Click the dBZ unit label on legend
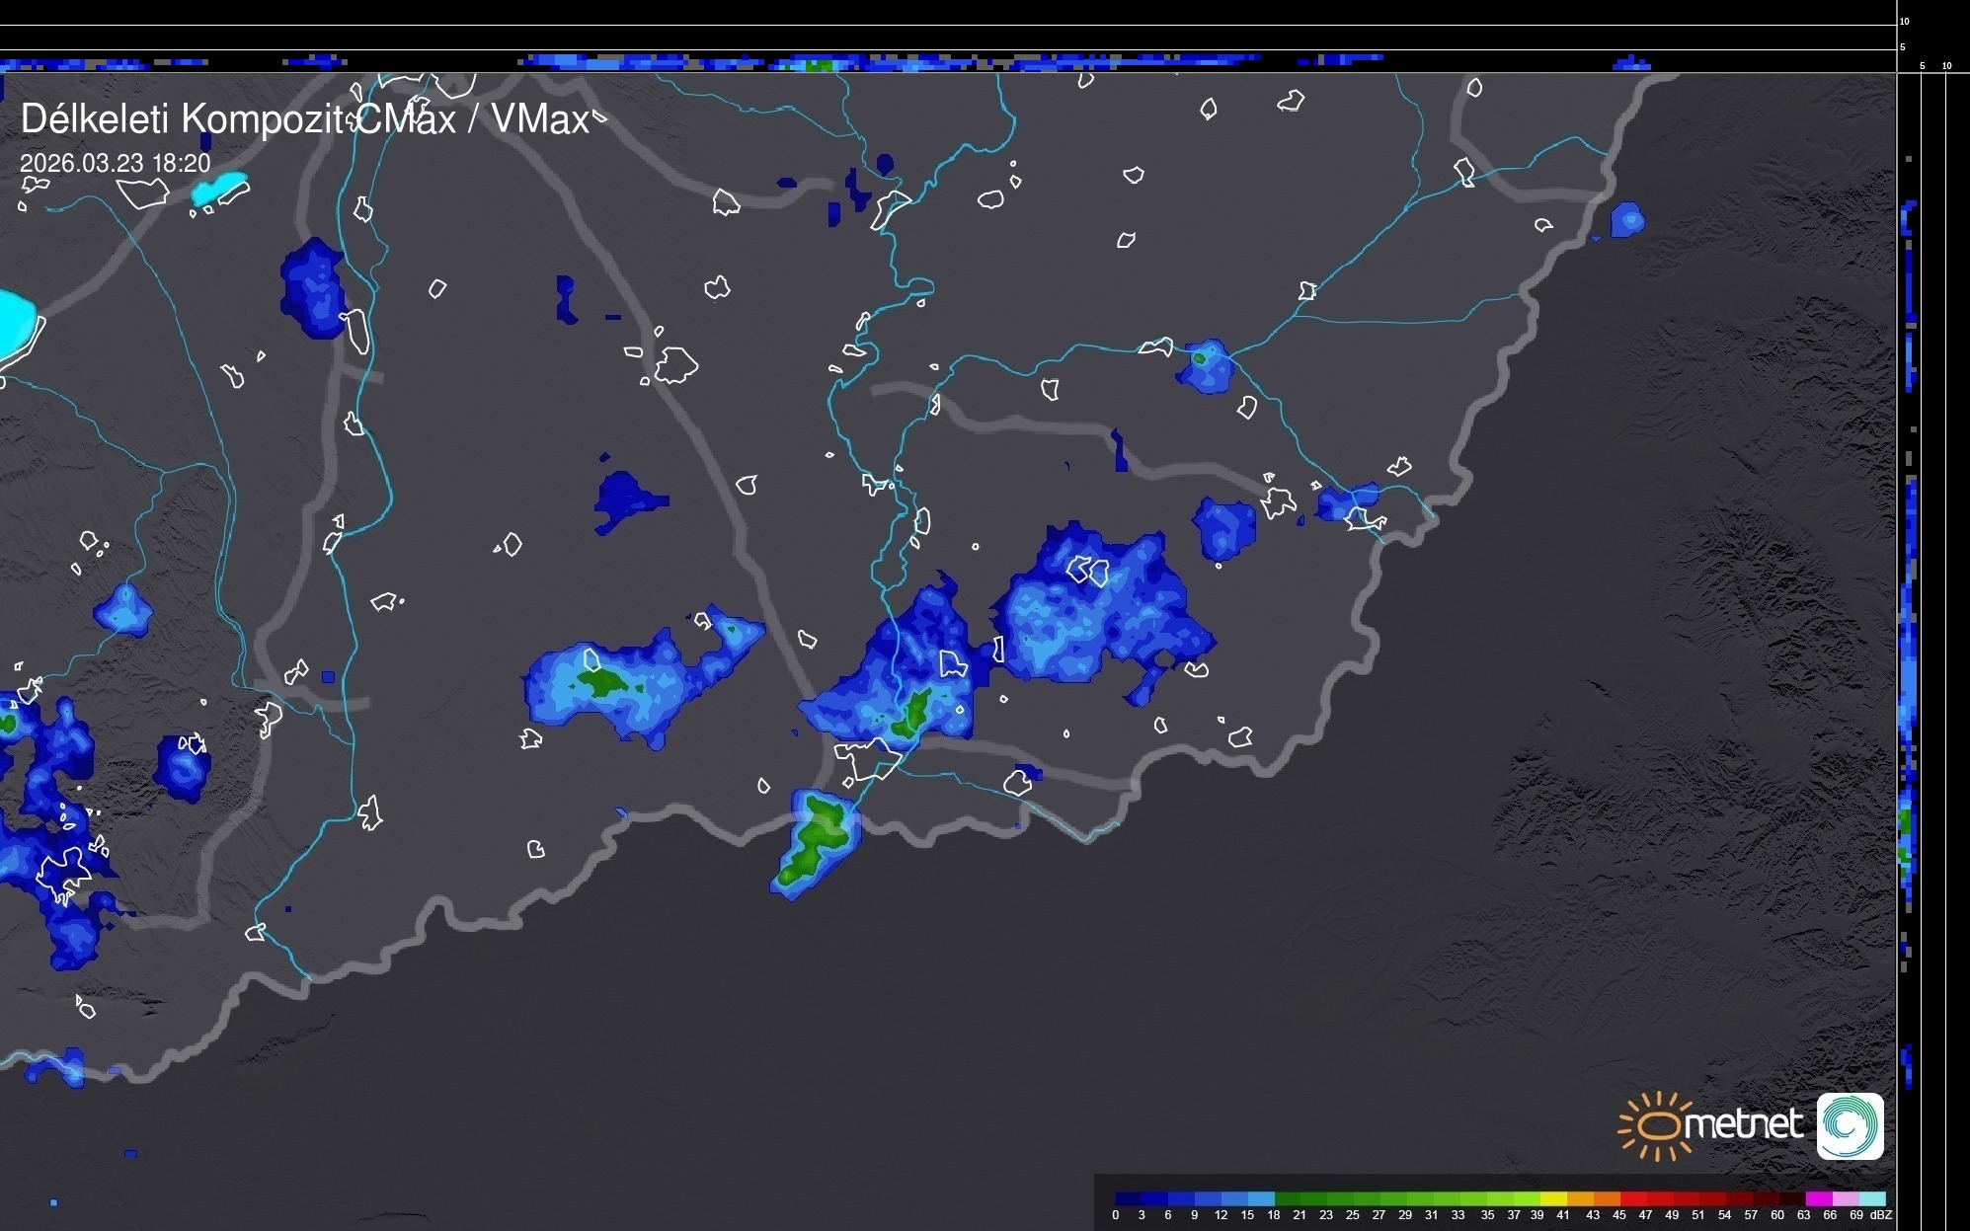 (x=1880, y=1215)
